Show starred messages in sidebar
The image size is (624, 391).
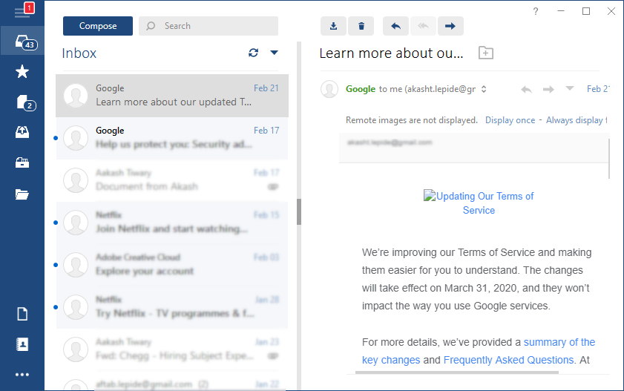(x=22, y=72)
